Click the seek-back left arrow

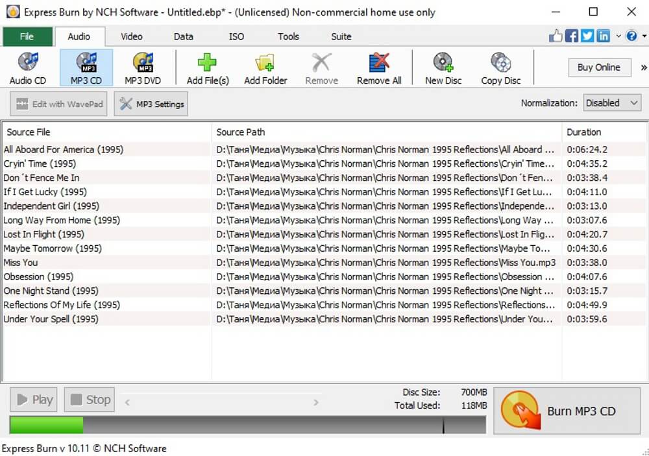coord(127,402)
